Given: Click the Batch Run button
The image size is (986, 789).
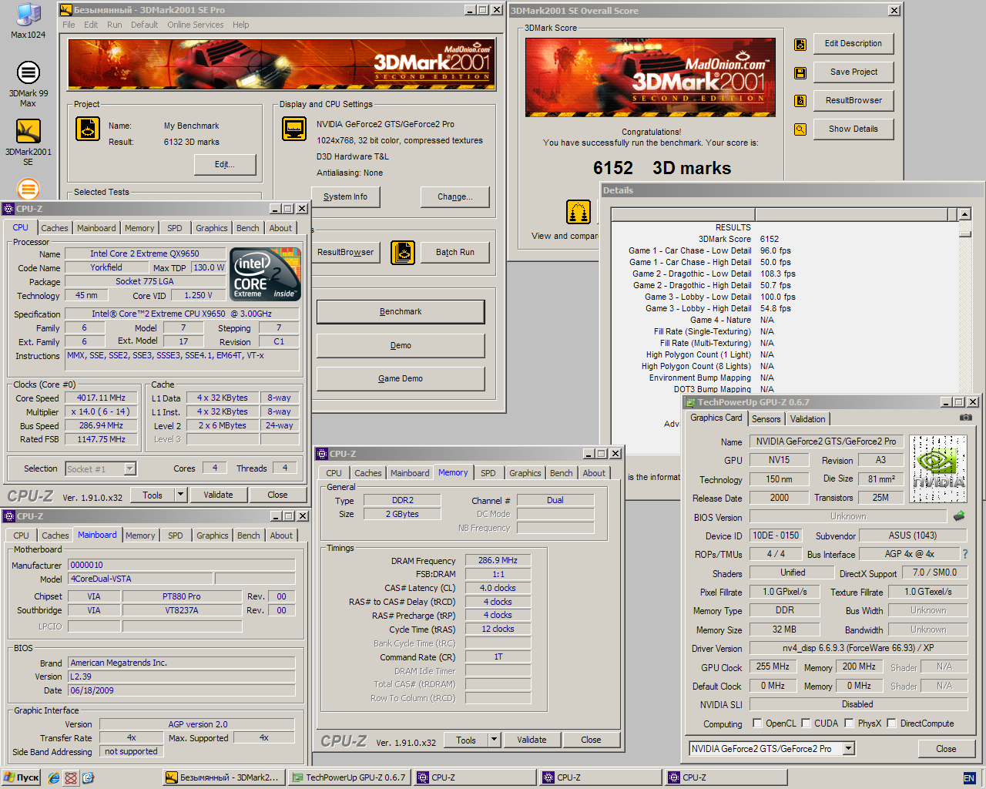Looking at the screenshot, I should (455, 253).
